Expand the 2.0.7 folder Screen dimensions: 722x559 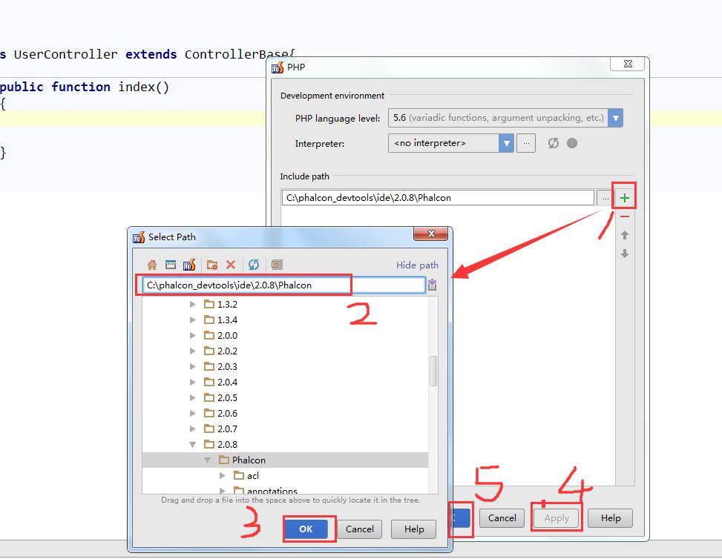[193, 429]
